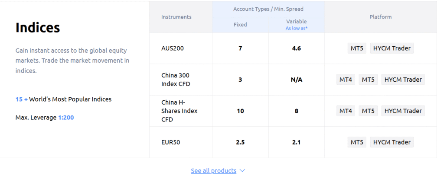Select the EUR50 instrument cell
444x176 pixels.
click(171, 142)
